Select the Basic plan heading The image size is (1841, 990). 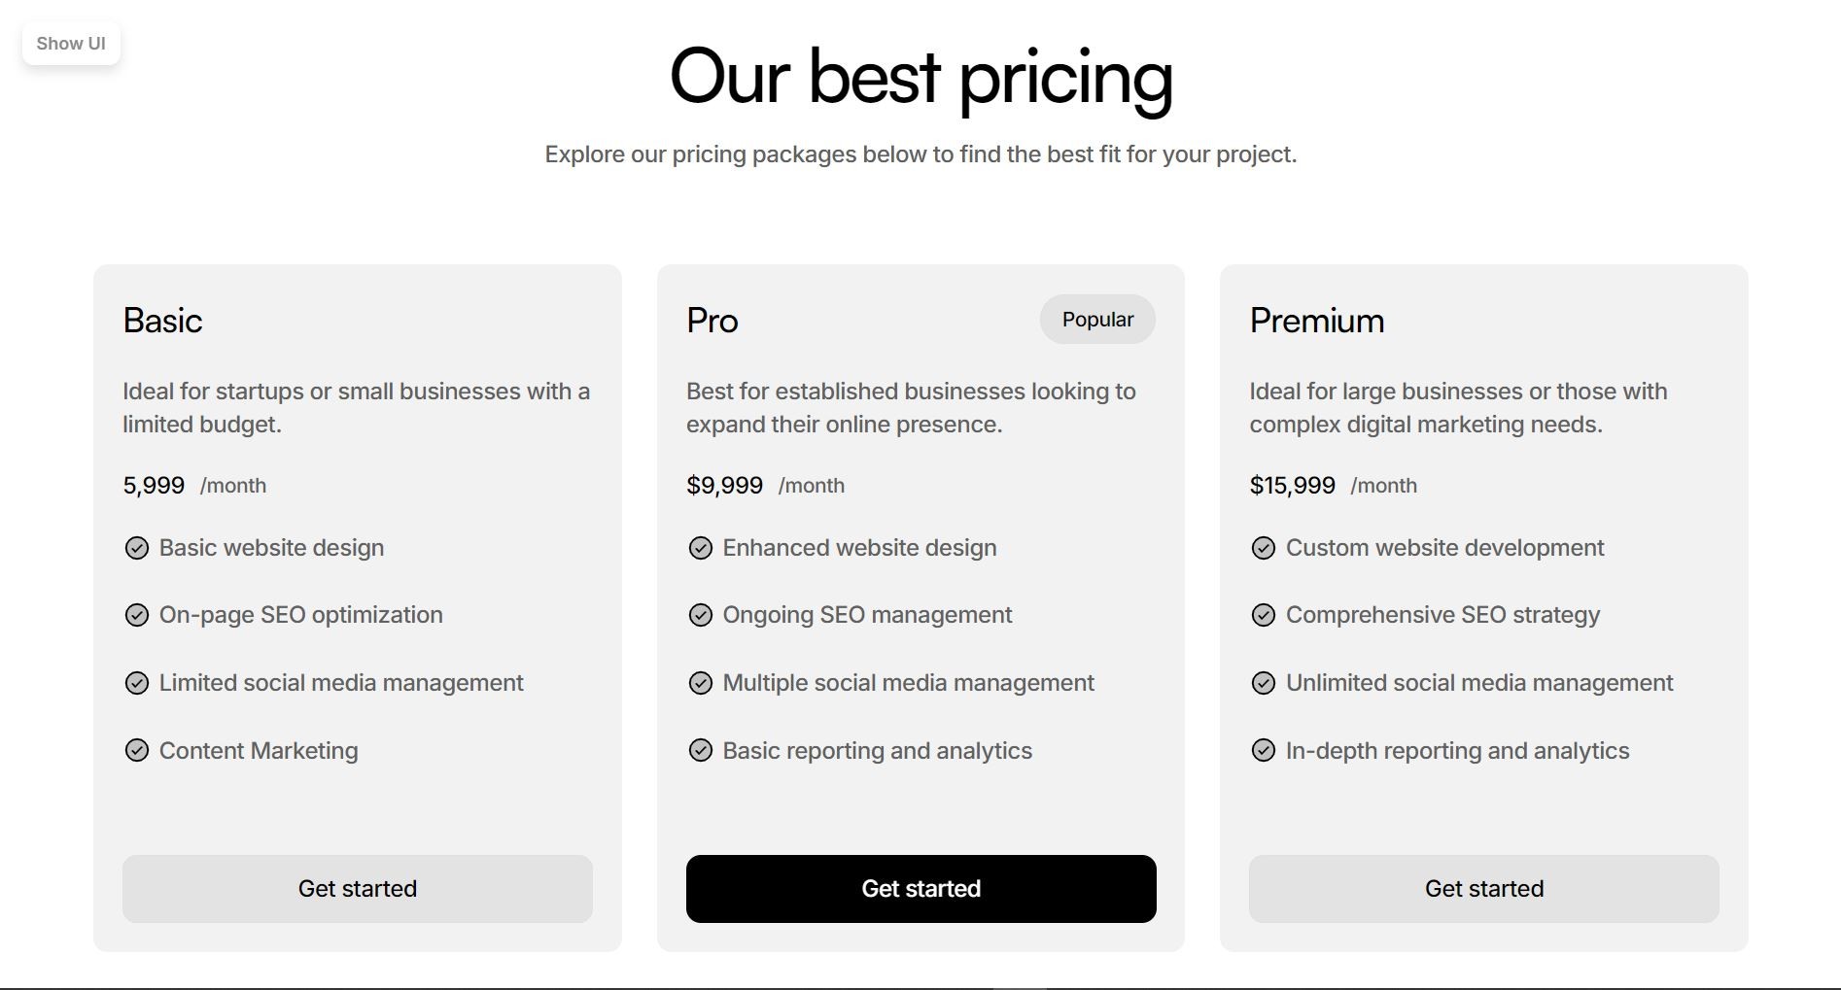[x=162, y=321]
